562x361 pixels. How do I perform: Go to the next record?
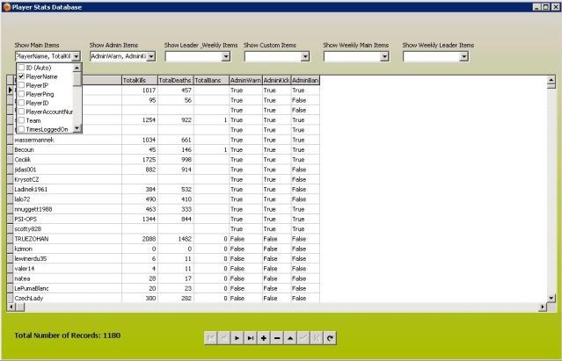(x=237, y=337)
